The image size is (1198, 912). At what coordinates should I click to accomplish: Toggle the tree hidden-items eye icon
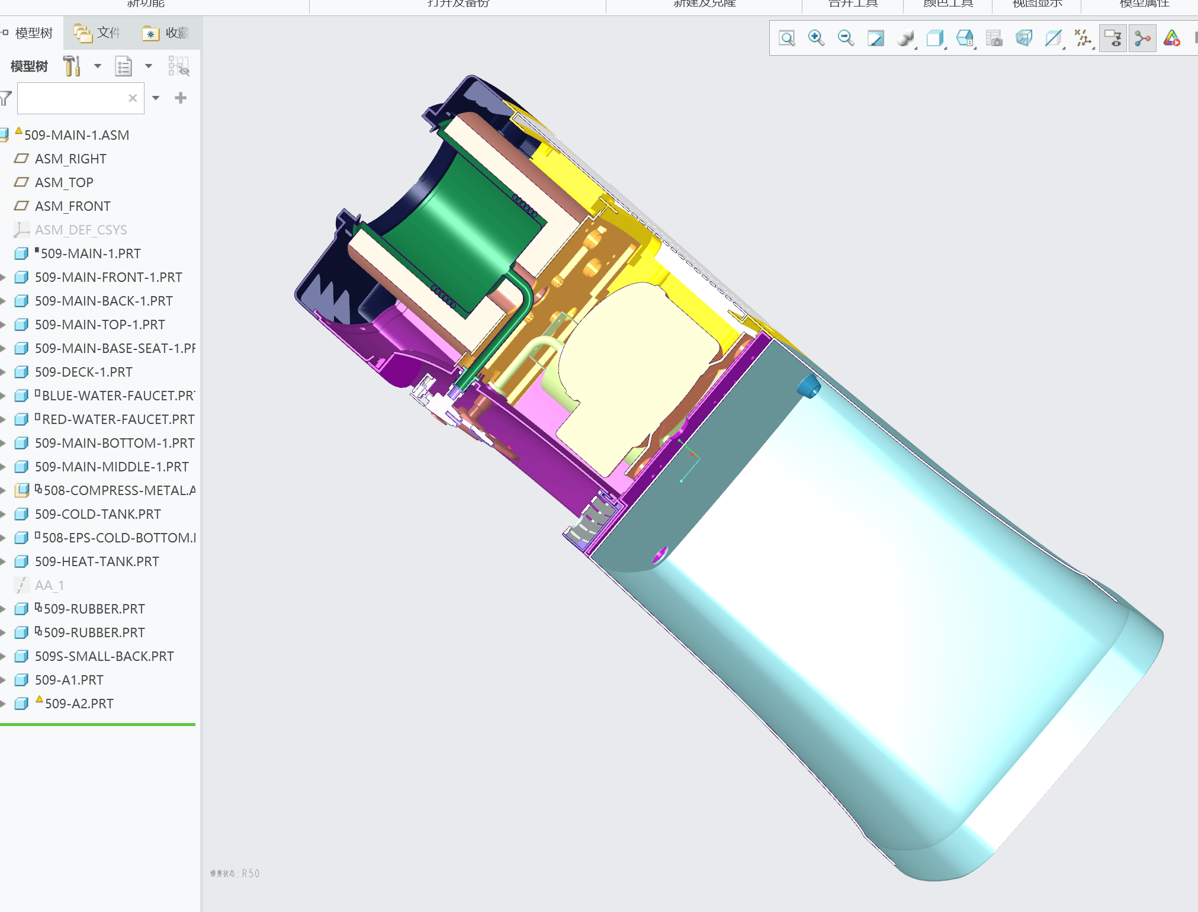pyautogui.click(x=178, y=66)
